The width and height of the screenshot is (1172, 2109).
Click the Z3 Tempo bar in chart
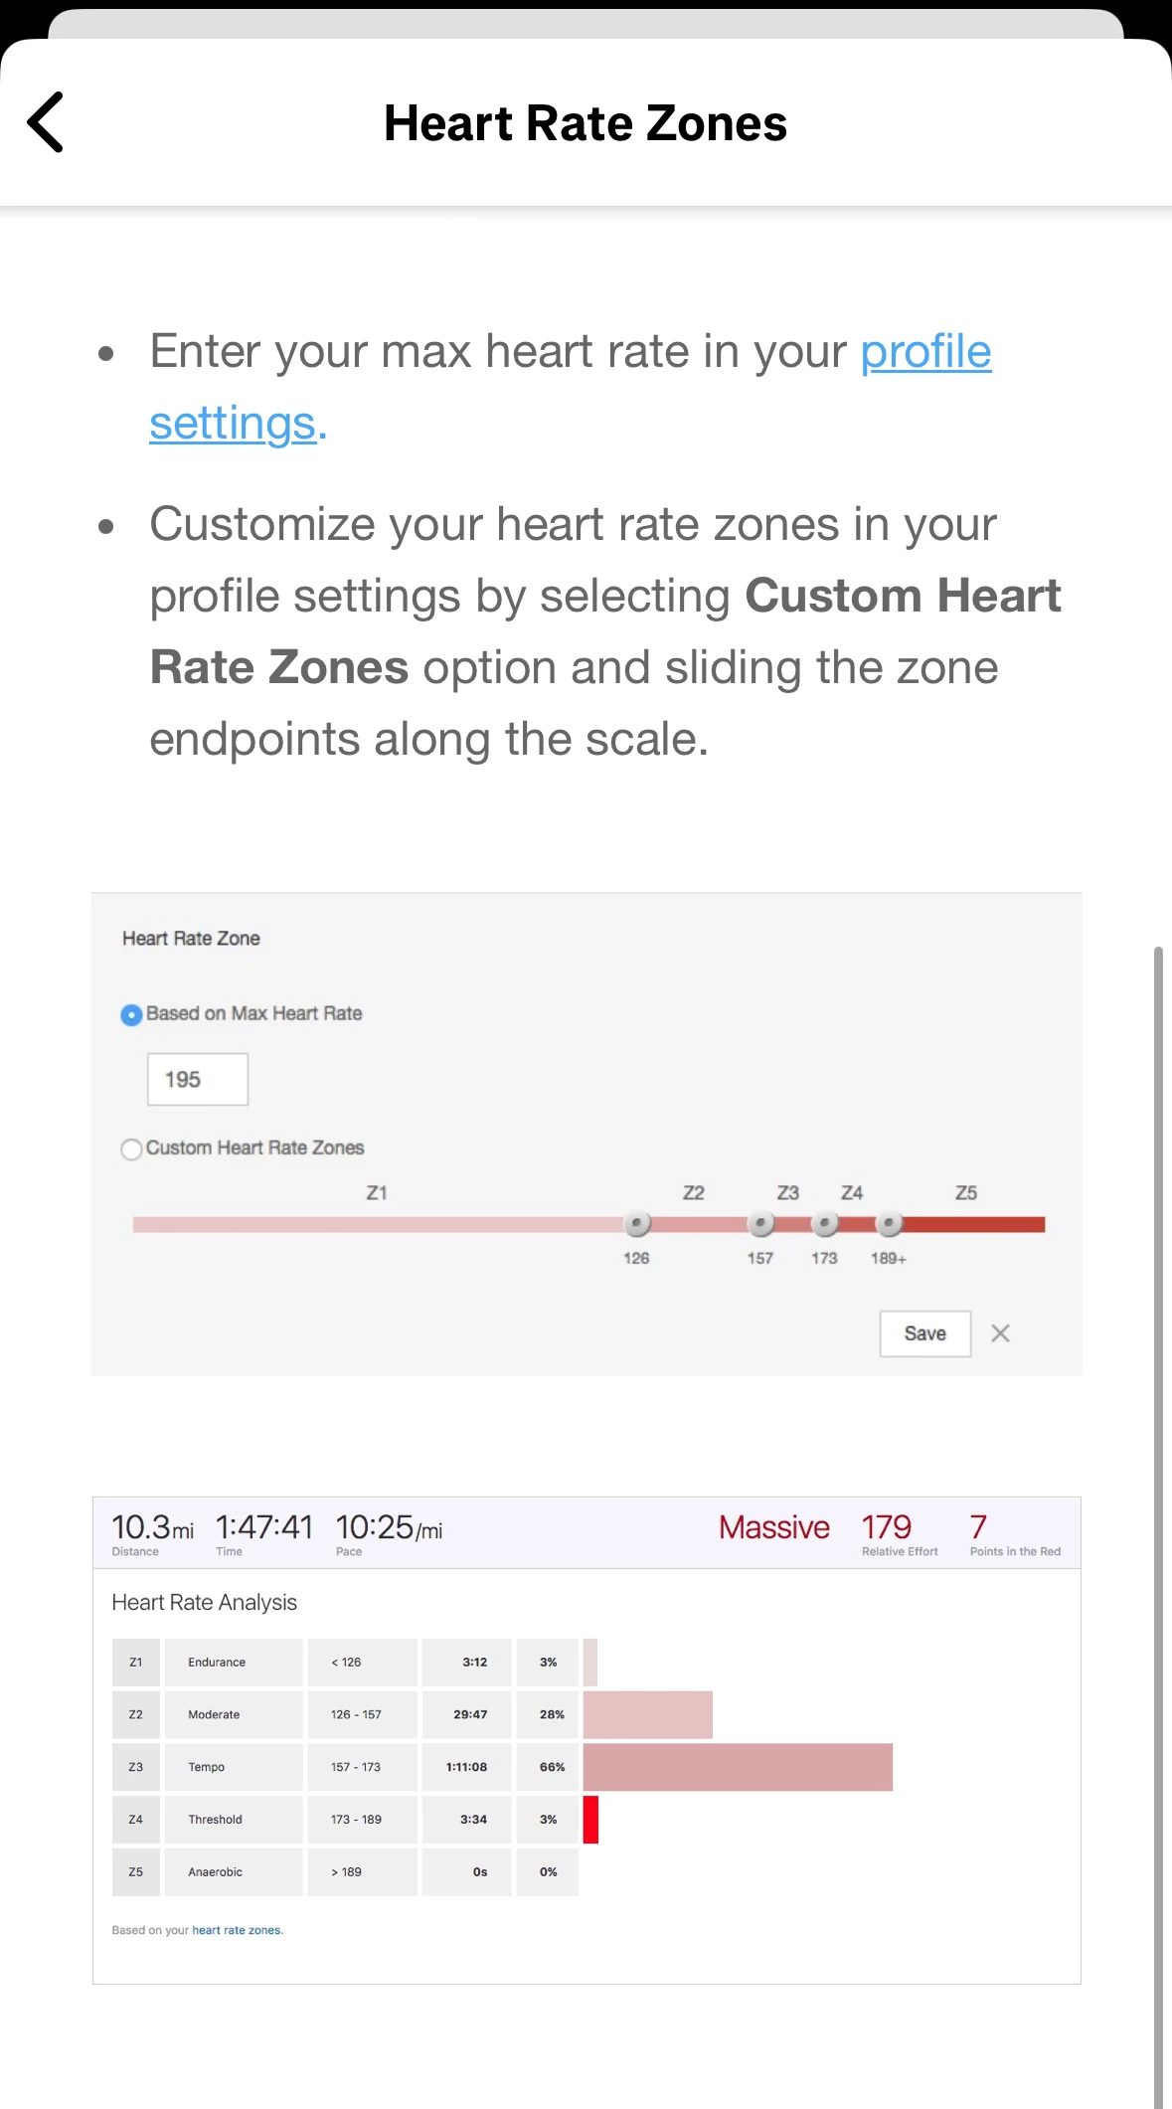tap(738, 1767)
